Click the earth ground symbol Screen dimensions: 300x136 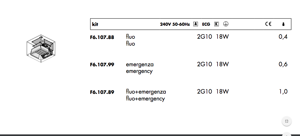click(226, 24)
